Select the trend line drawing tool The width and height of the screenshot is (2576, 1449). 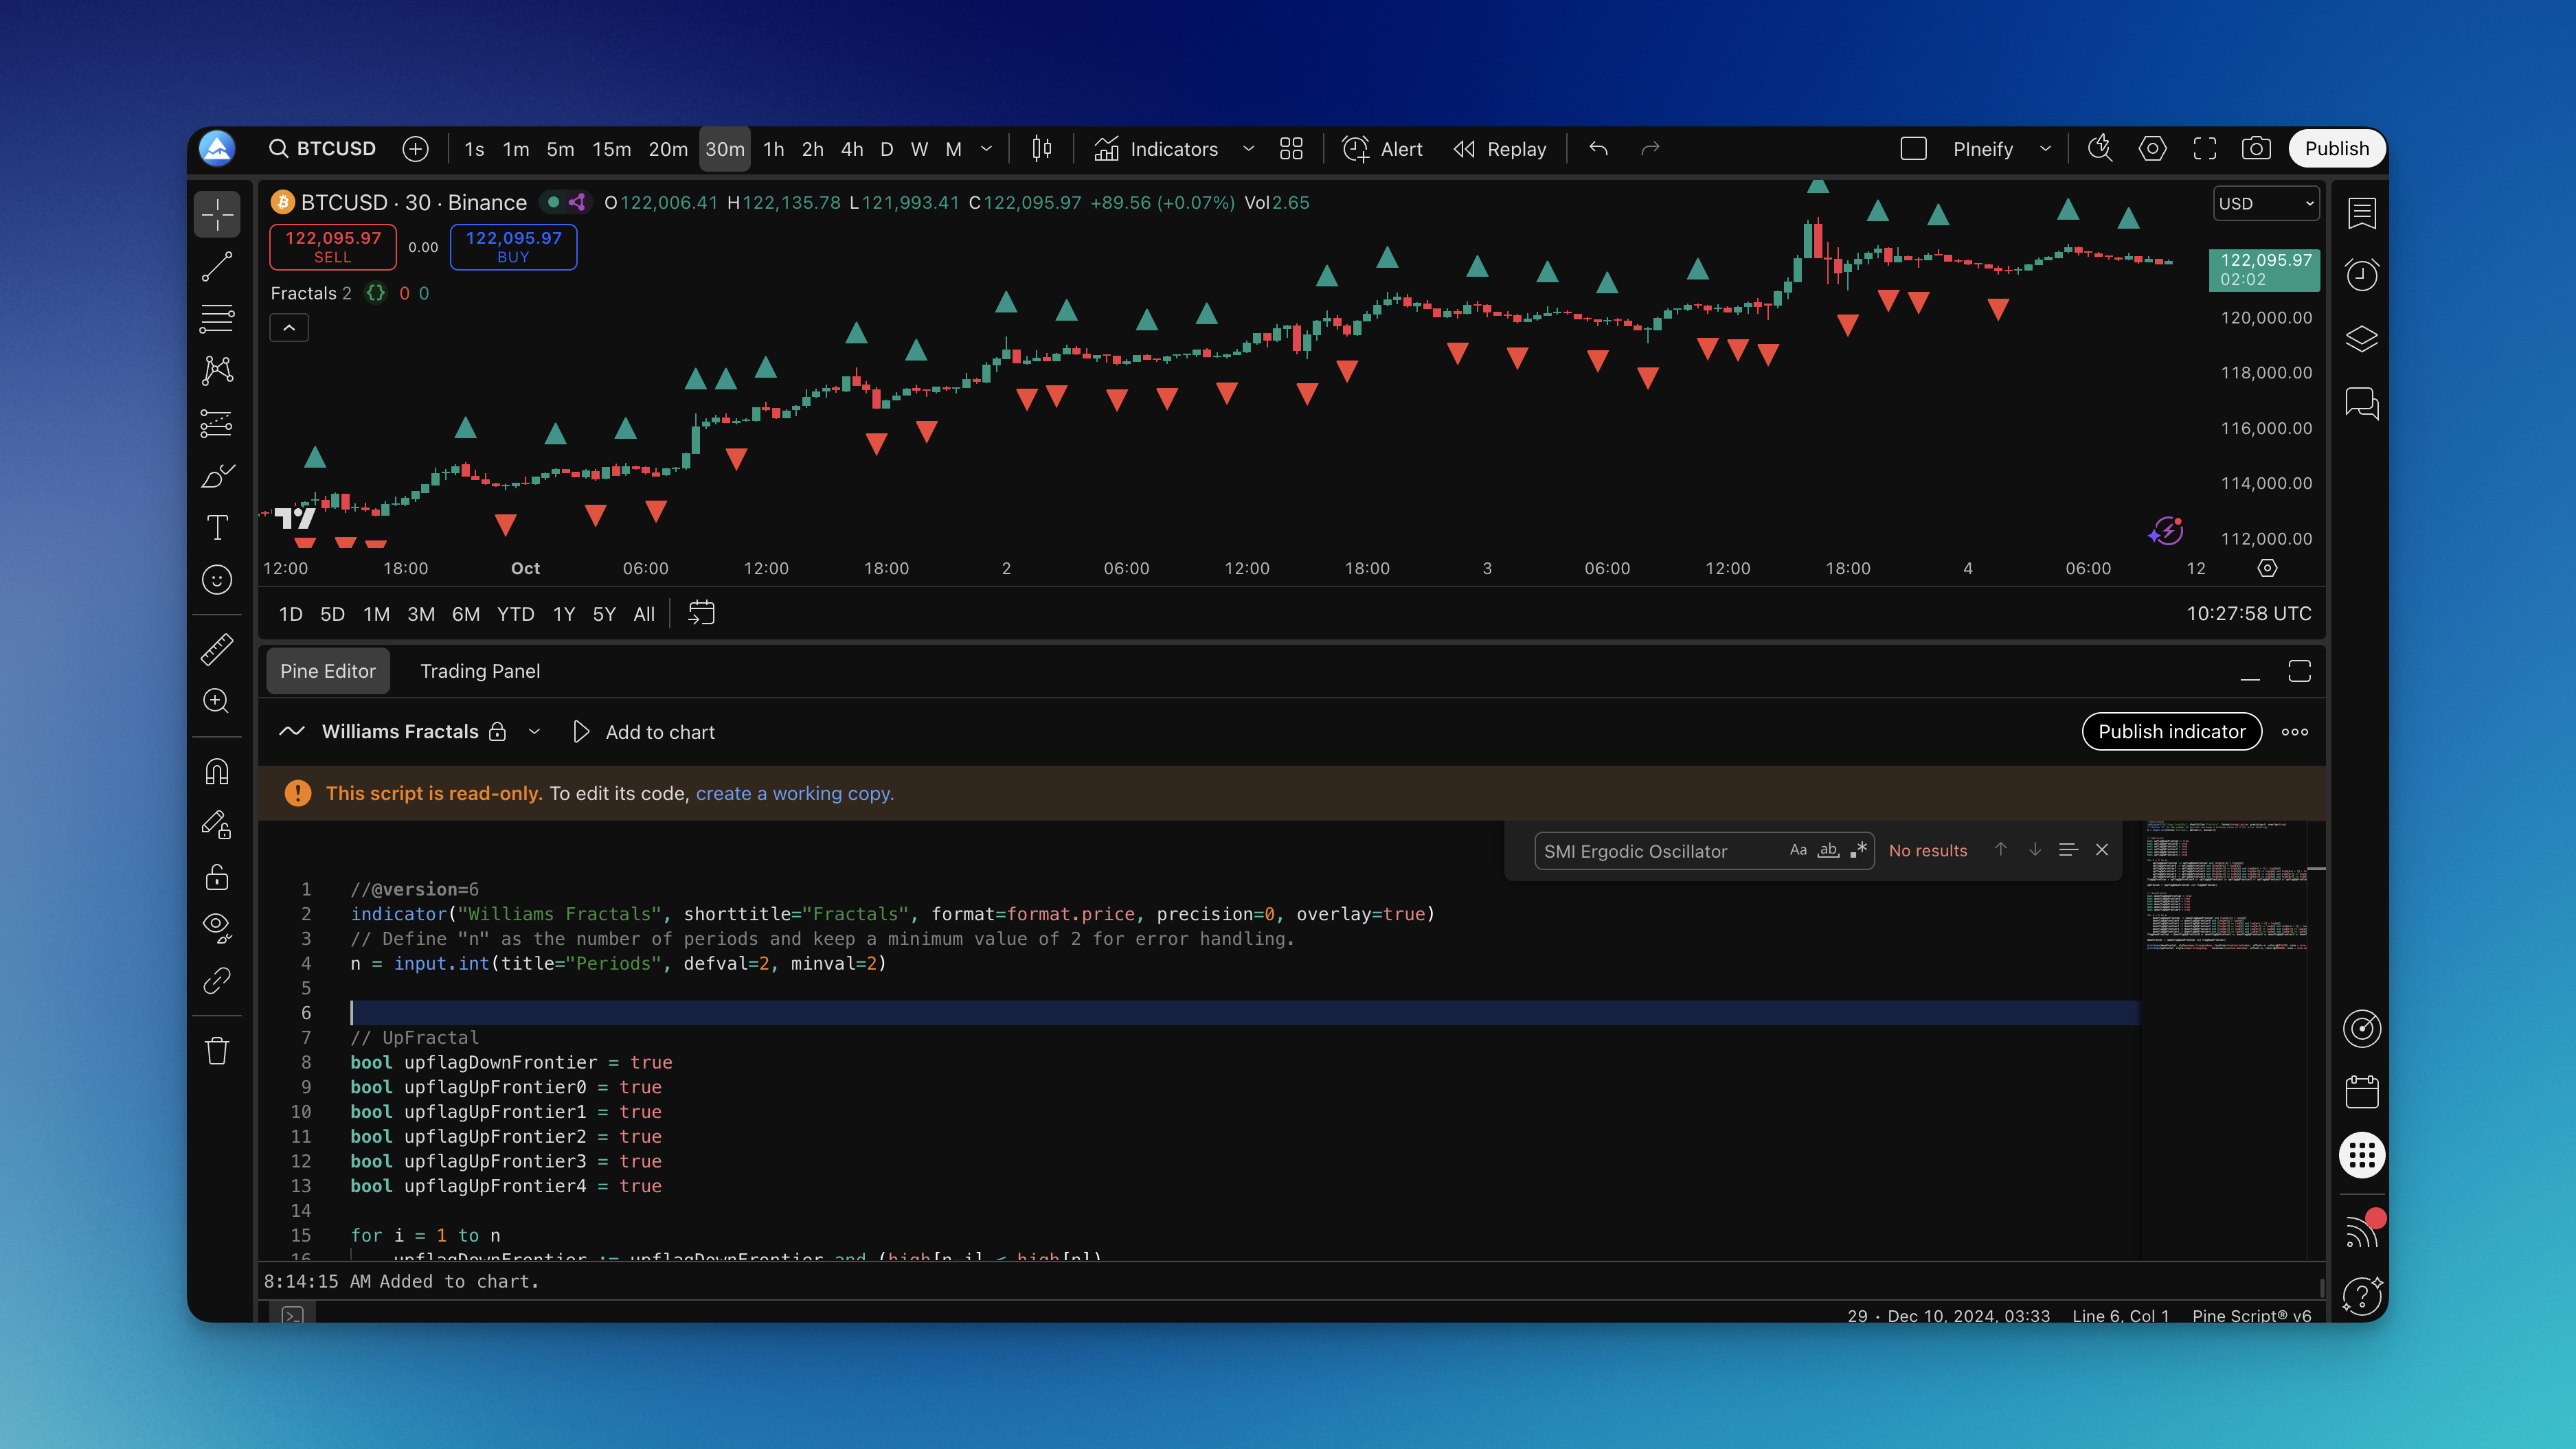(217, 266)
